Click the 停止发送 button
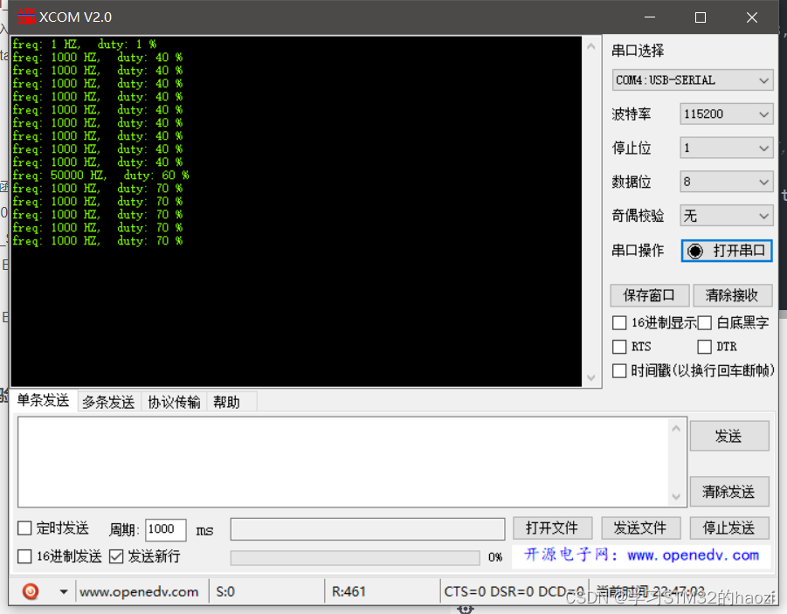This screenshot has width=787, height=614. click(729, 528)
